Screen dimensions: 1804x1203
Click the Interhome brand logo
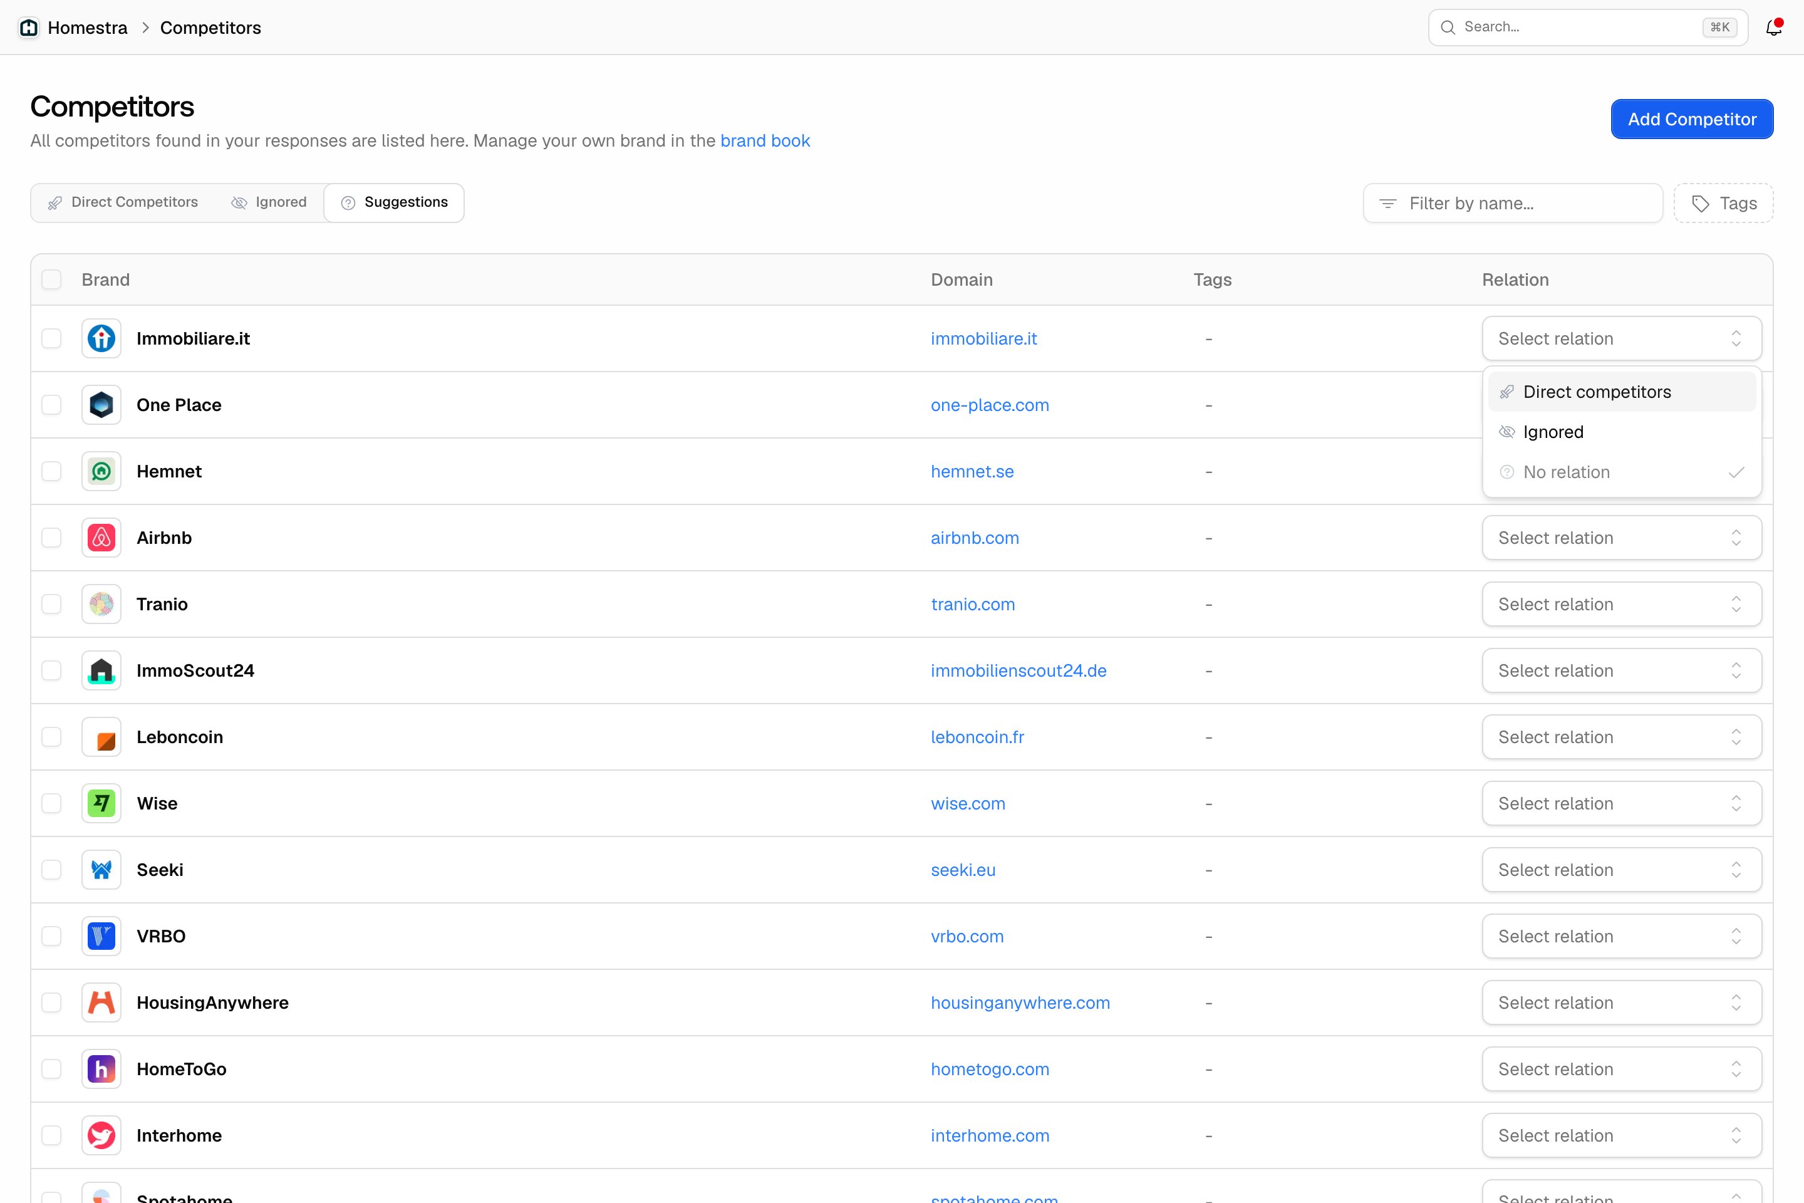point(101,1135)
